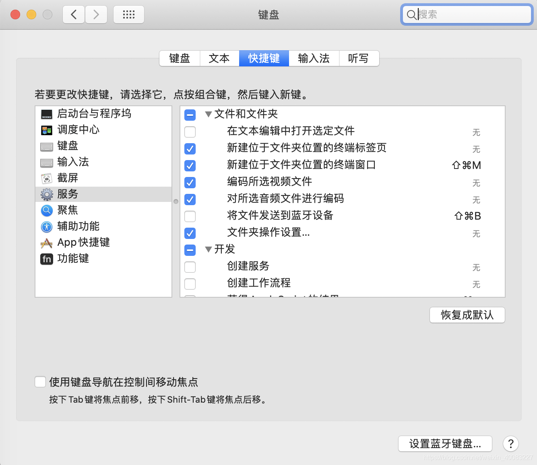Viewport: 537px width, 465px height.
Task: Click the 设置蓝牙键盘 button
Action: [x=444, y=444]
